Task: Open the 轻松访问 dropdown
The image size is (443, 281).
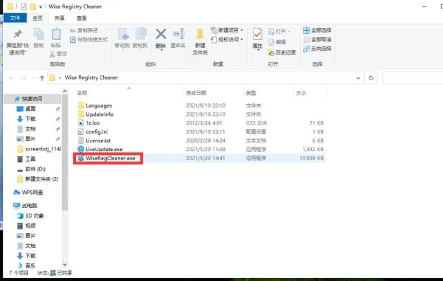Action: point(228,40)
